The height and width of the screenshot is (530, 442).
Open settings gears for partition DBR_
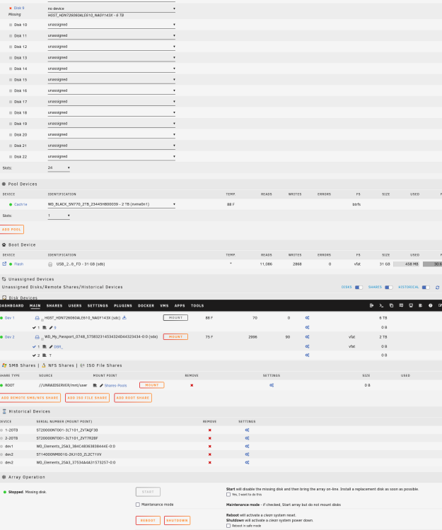(x=307, y=346)
